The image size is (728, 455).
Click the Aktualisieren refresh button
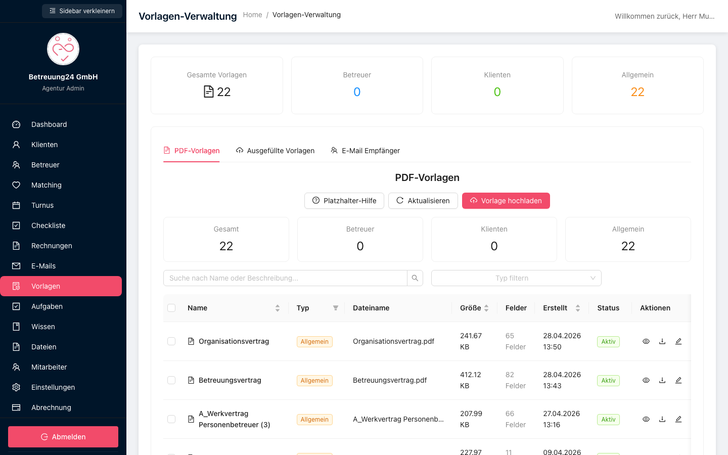423,201
